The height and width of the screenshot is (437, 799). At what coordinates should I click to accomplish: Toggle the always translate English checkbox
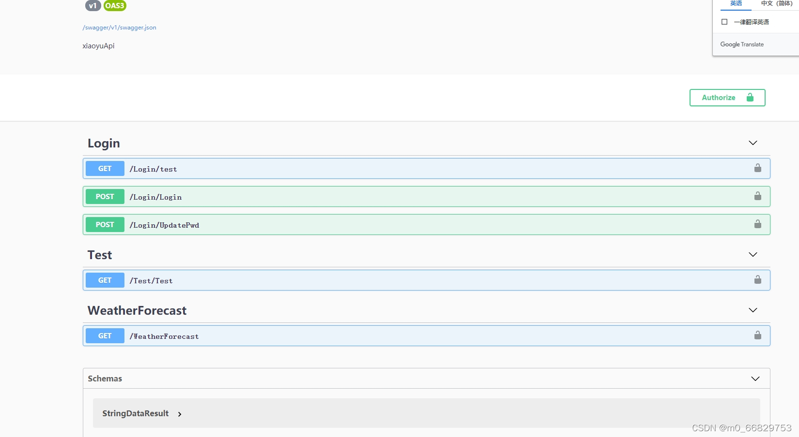(724, 22)
